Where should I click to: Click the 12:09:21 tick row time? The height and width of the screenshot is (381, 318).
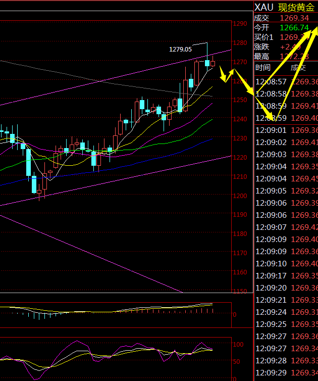point(271,300)
